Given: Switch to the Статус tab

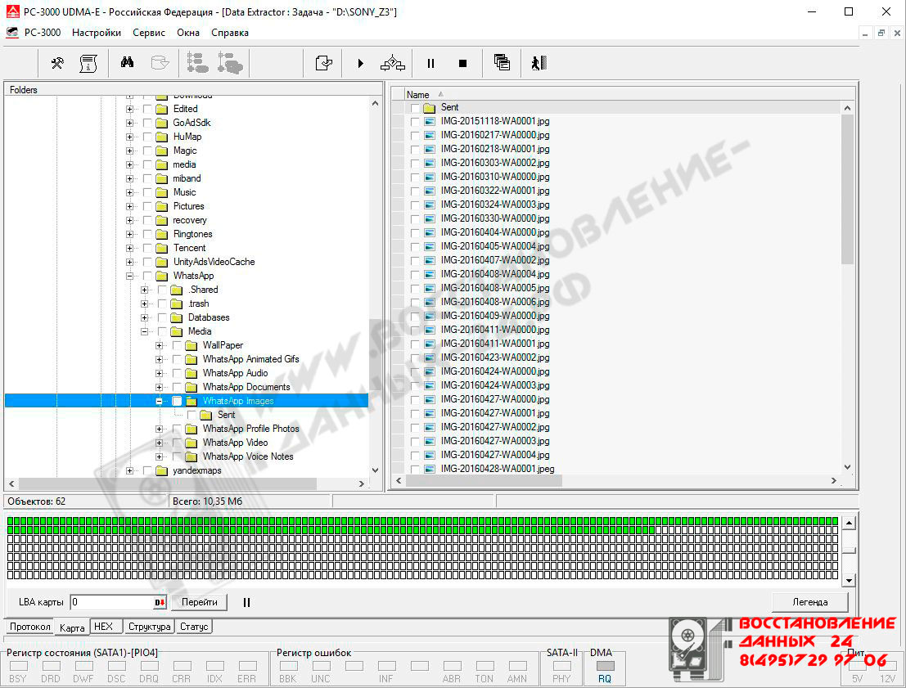Looking at the screenshot, I should tap(194, 626).
